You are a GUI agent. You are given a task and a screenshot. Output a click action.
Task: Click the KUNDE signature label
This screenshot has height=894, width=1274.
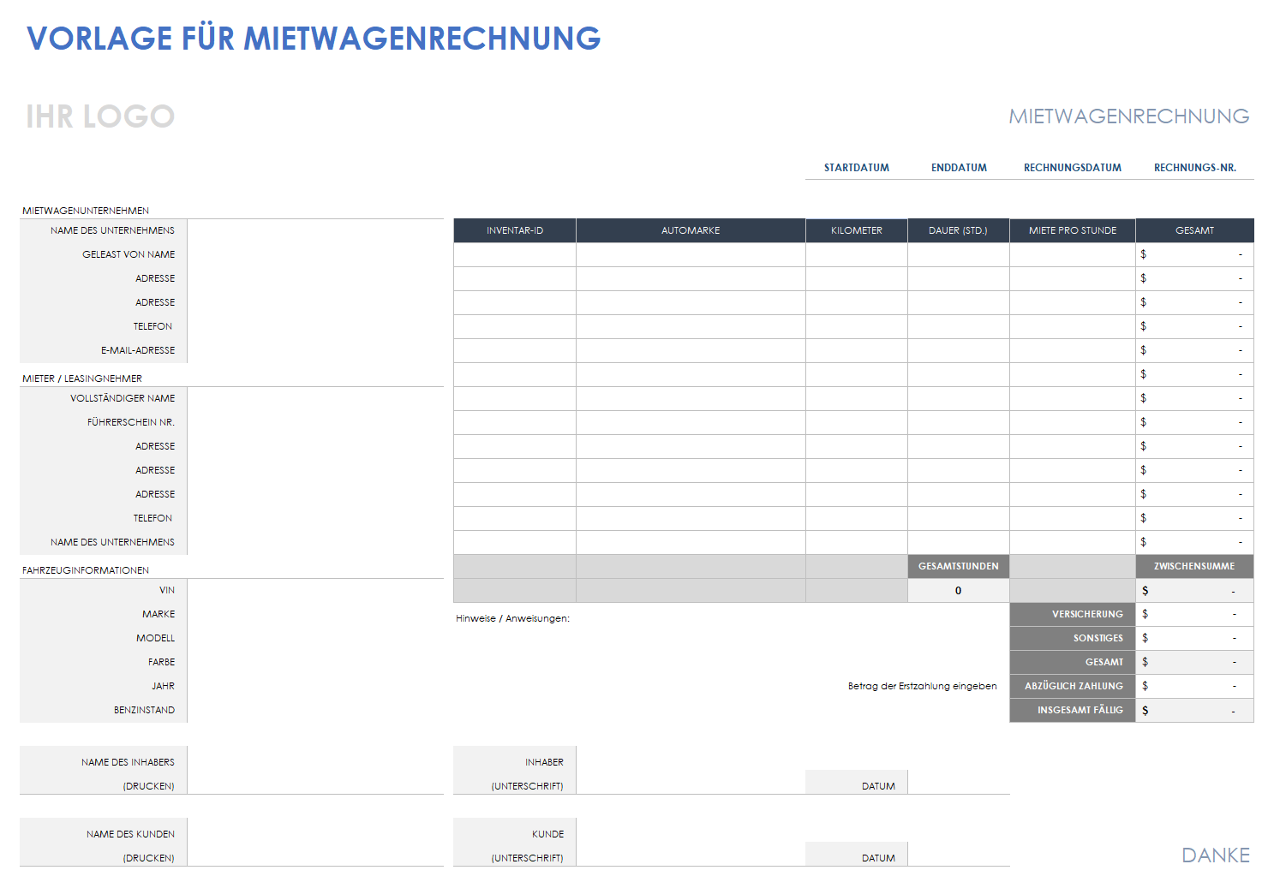tap(547, 834)
